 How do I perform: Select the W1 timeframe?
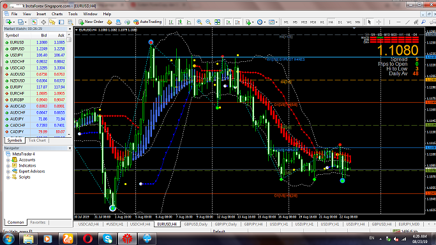(349, 22)
